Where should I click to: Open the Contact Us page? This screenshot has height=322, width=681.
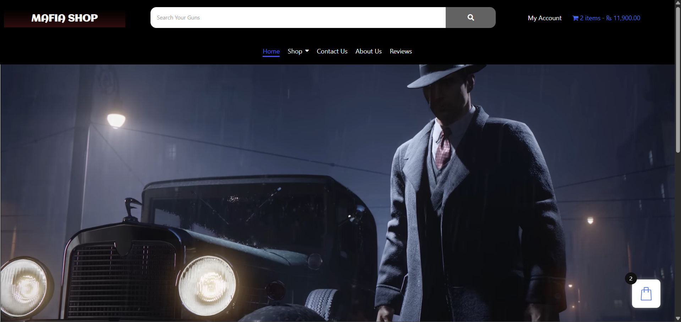(332, 51)
